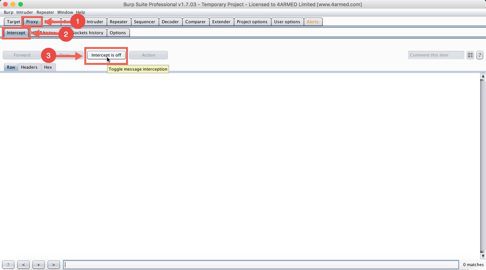486x270 pixels.
Task: Open the Project options tab
Action: [252, 22]
